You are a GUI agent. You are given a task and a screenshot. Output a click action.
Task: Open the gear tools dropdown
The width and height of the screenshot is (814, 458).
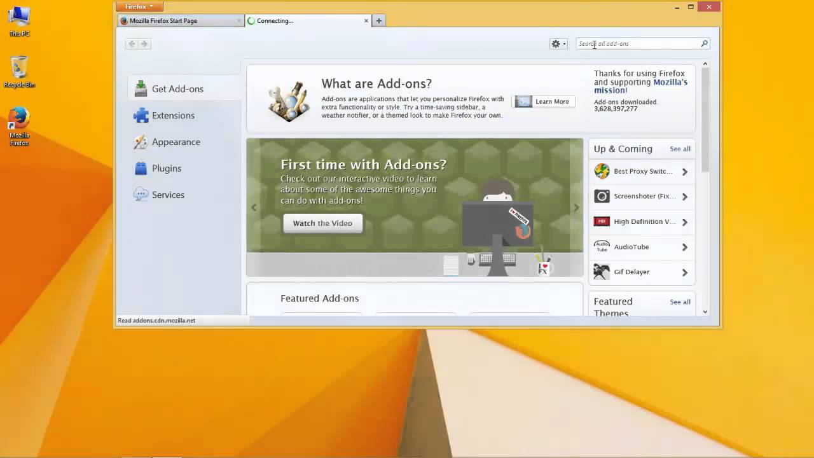(558, 44)
